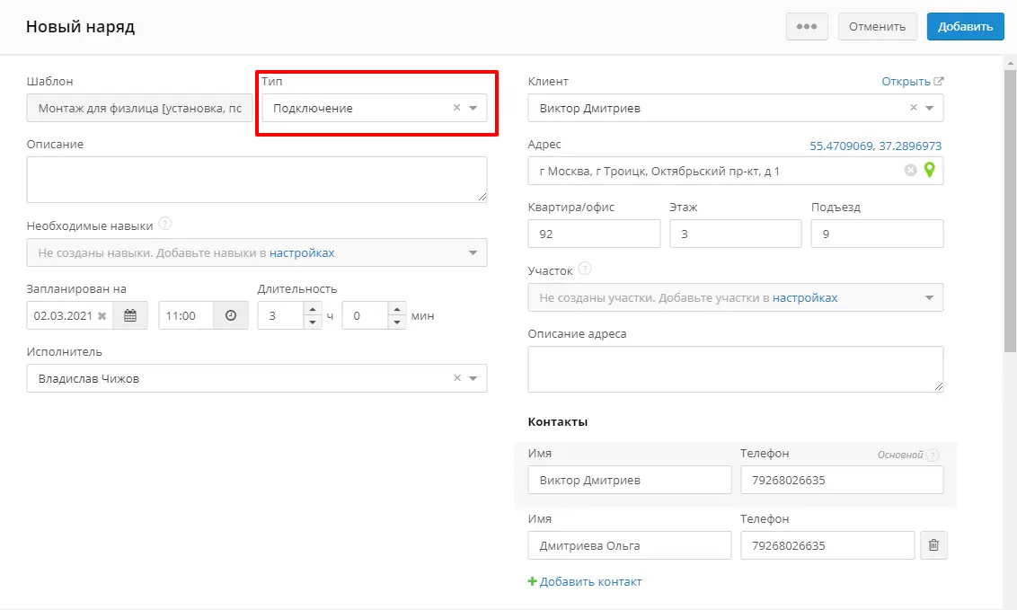This screenshot has width=1017, height=610.
Task: Click the Отменить button
Action: tap(878, 27)
